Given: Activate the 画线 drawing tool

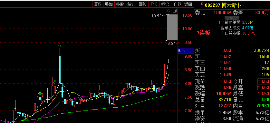Looking at the screenshot, I should tap(143, 4).
